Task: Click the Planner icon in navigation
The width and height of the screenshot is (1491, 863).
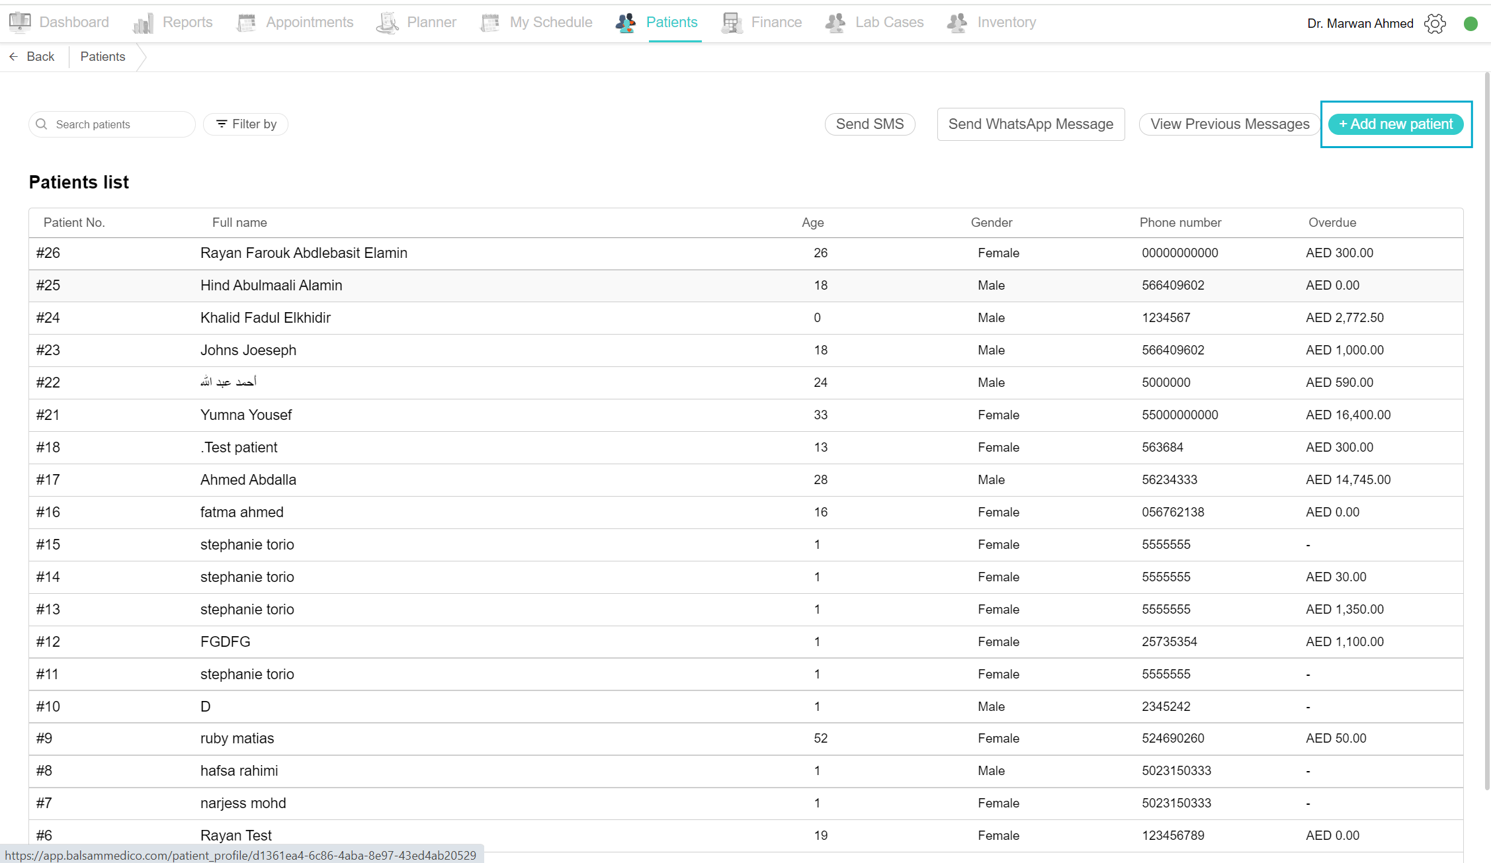Action: point(388,23)
